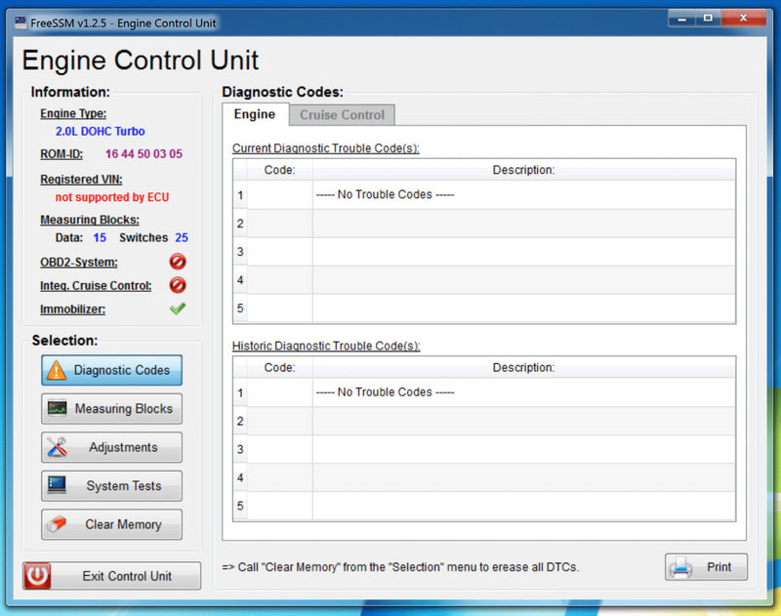Exit Control Unit
This screenshot has width=781, height=616.
point(112,576)
